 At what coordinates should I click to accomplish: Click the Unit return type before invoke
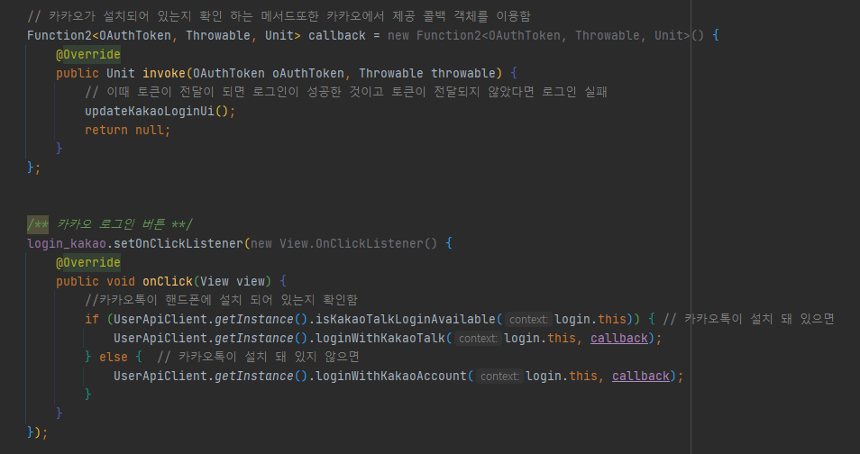[121, 74]
